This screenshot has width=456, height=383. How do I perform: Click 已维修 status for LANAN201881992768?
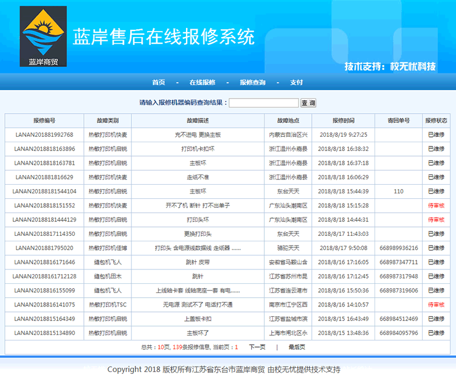pos(436,135)
